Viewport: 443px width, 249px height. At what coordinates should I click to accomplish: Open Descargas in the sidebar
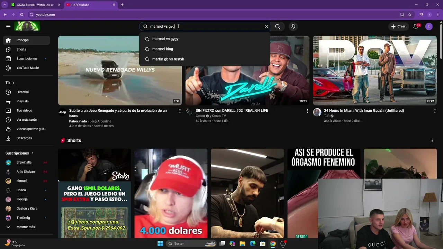(26, 138)
